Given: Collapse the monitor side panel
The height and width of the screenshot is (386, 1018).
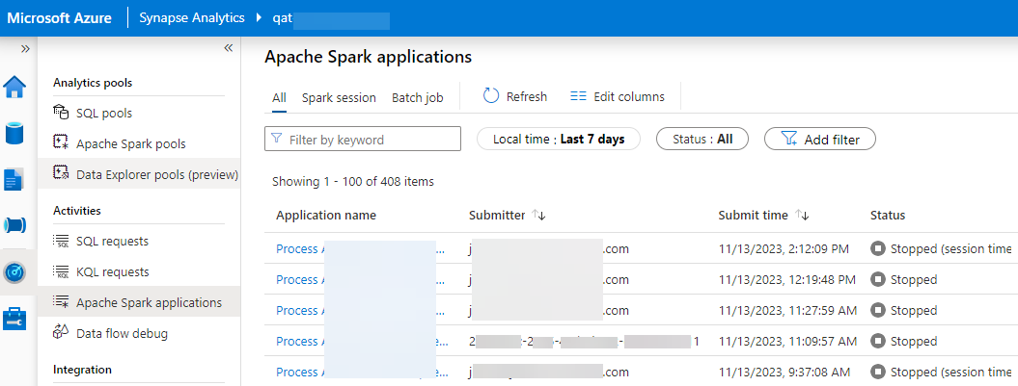Looking at the screenshot, I should 229,48.
